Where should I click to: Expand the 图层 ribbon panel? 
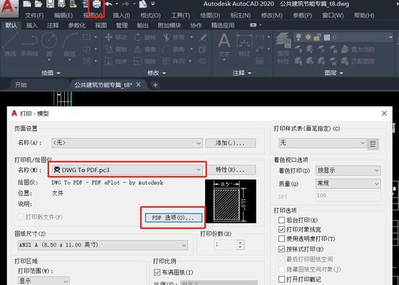[333, 73]
